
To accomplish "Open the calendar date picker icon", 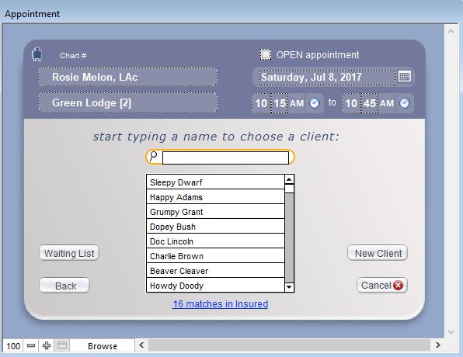I will coord(404,77).
